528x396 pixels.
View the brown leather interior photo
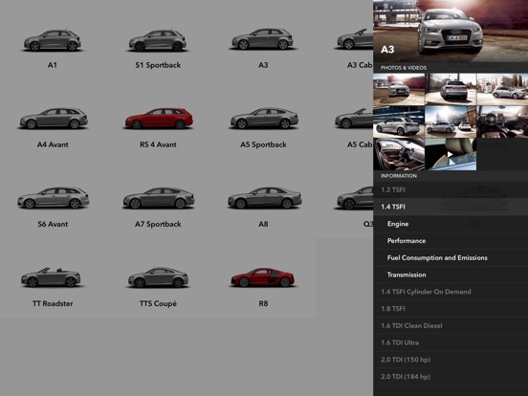tap(399, 154)
